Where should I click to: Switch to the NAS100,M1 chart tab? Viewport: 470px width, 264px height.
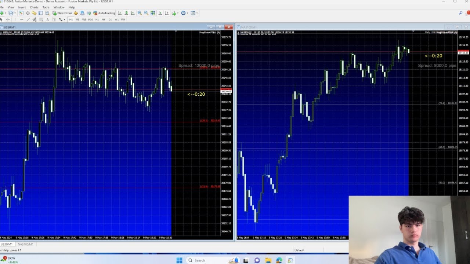pyautogui.click(x=25, y=244)
